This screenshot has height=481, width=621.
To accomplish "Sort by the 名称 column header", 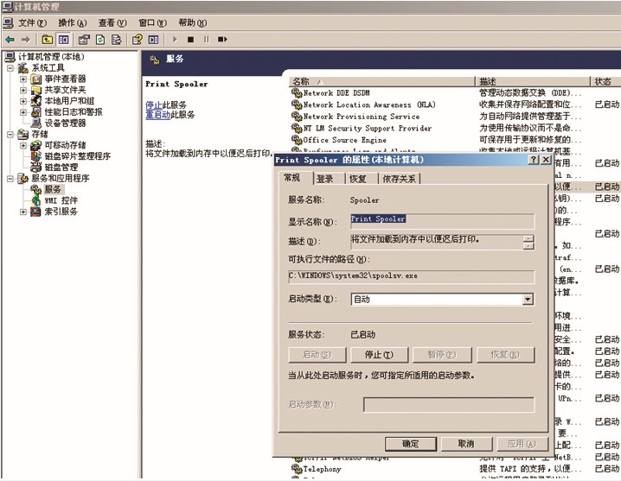I will [381, 81].
